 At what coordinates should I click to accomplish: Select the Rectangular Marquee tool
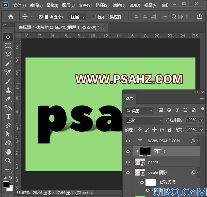tap(8, 46)
